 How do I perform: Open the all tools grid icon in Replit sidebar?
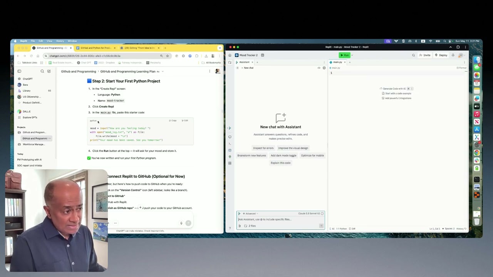[230, 163]
